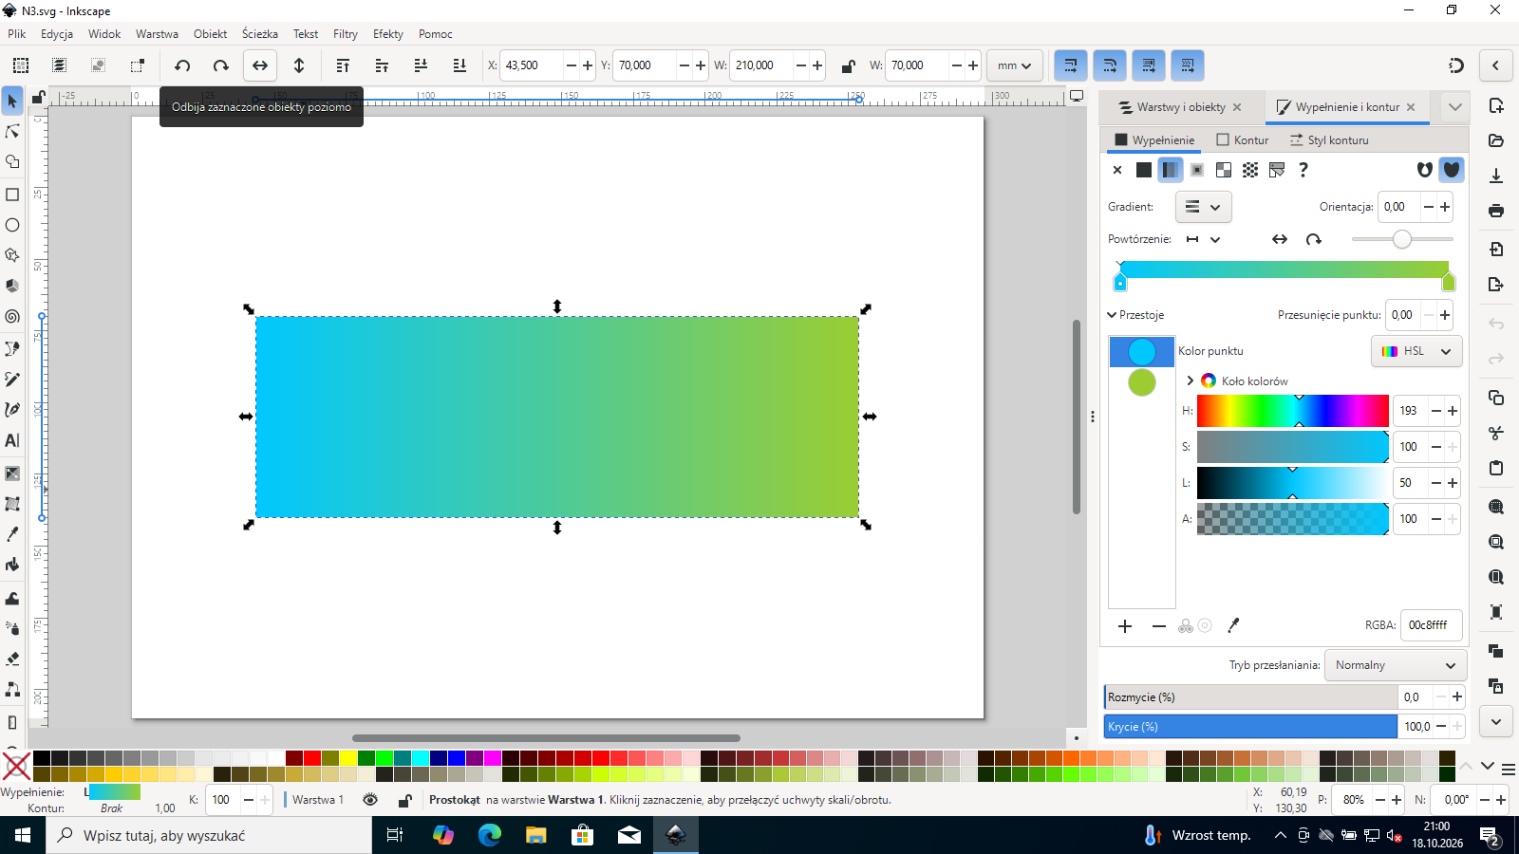Click the Windows search box
The image size is (1519, 854).
pos(209,835)
